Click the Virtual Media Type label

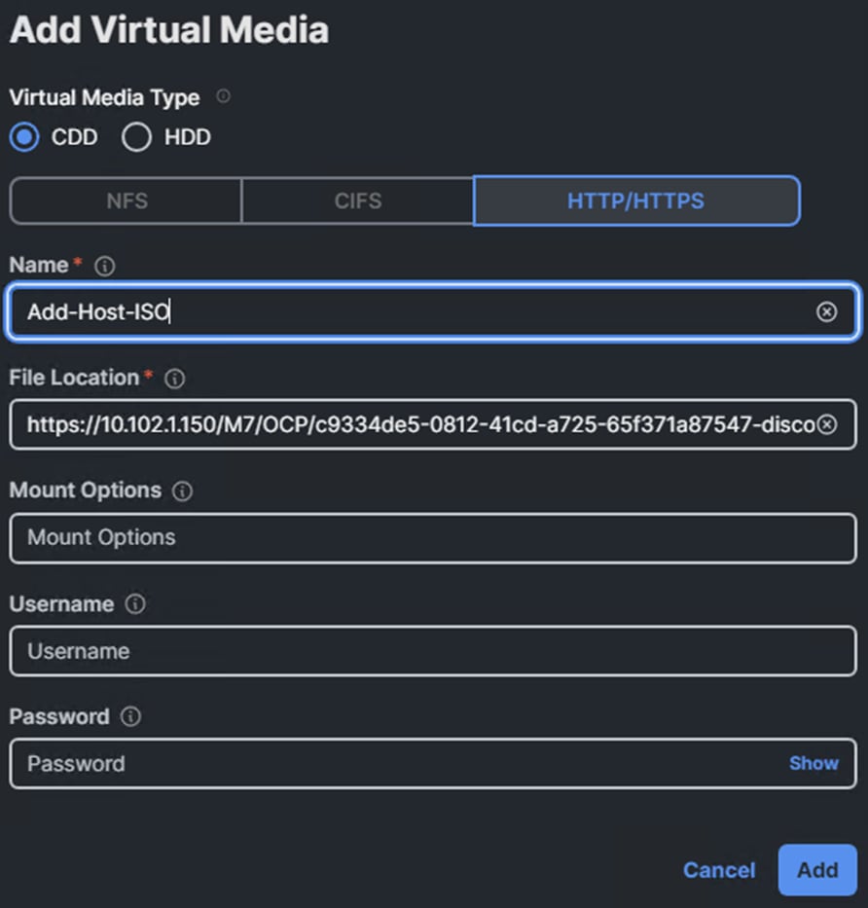click(105, 97)
